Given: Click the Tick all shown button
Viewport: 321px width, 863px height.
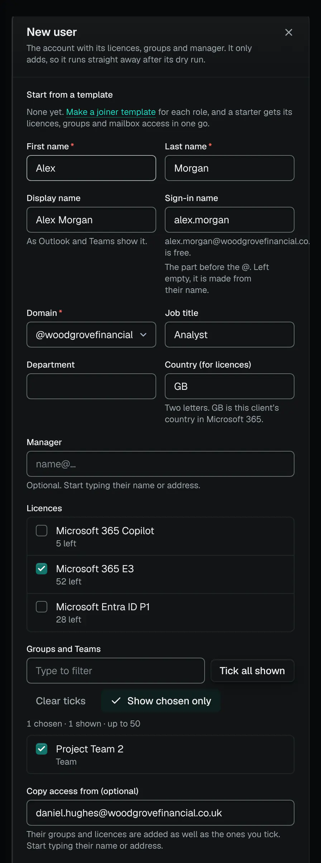Looking at the screenshot, I should pos(252,671).
